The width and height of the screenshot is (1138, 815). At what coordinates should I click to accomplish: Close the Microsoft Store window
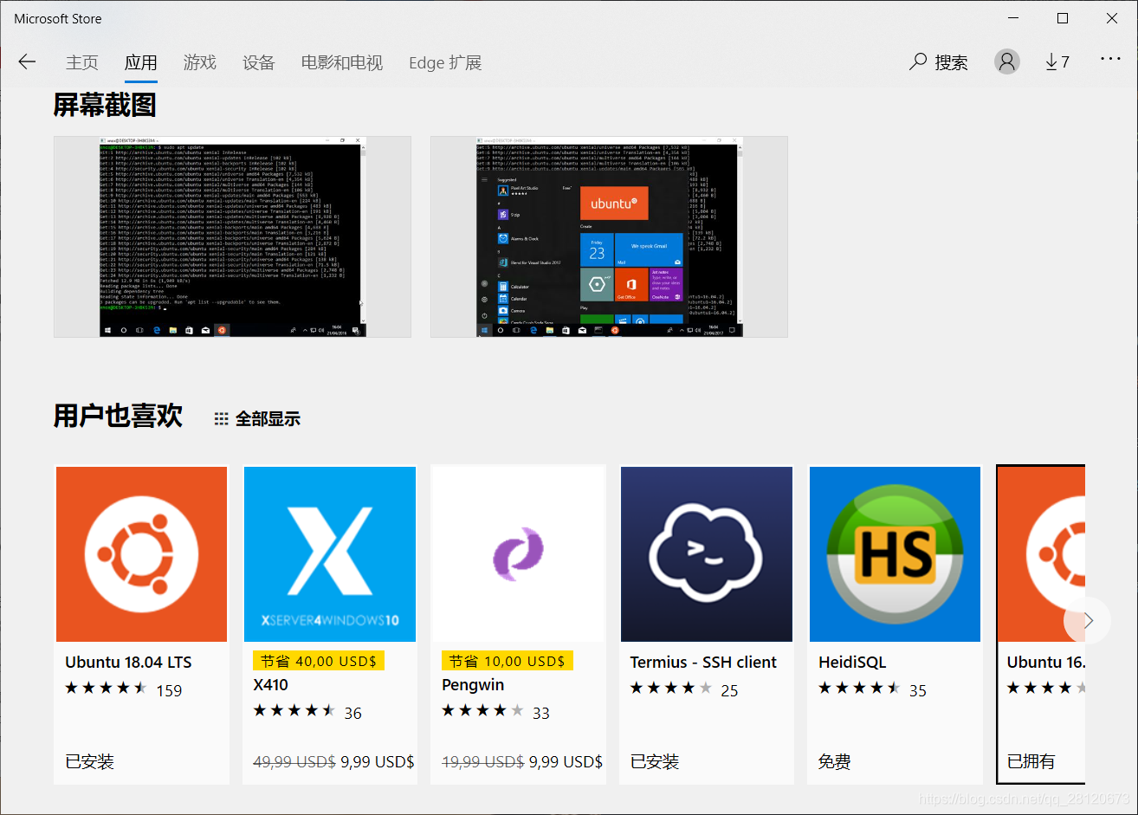(1112, 18)
